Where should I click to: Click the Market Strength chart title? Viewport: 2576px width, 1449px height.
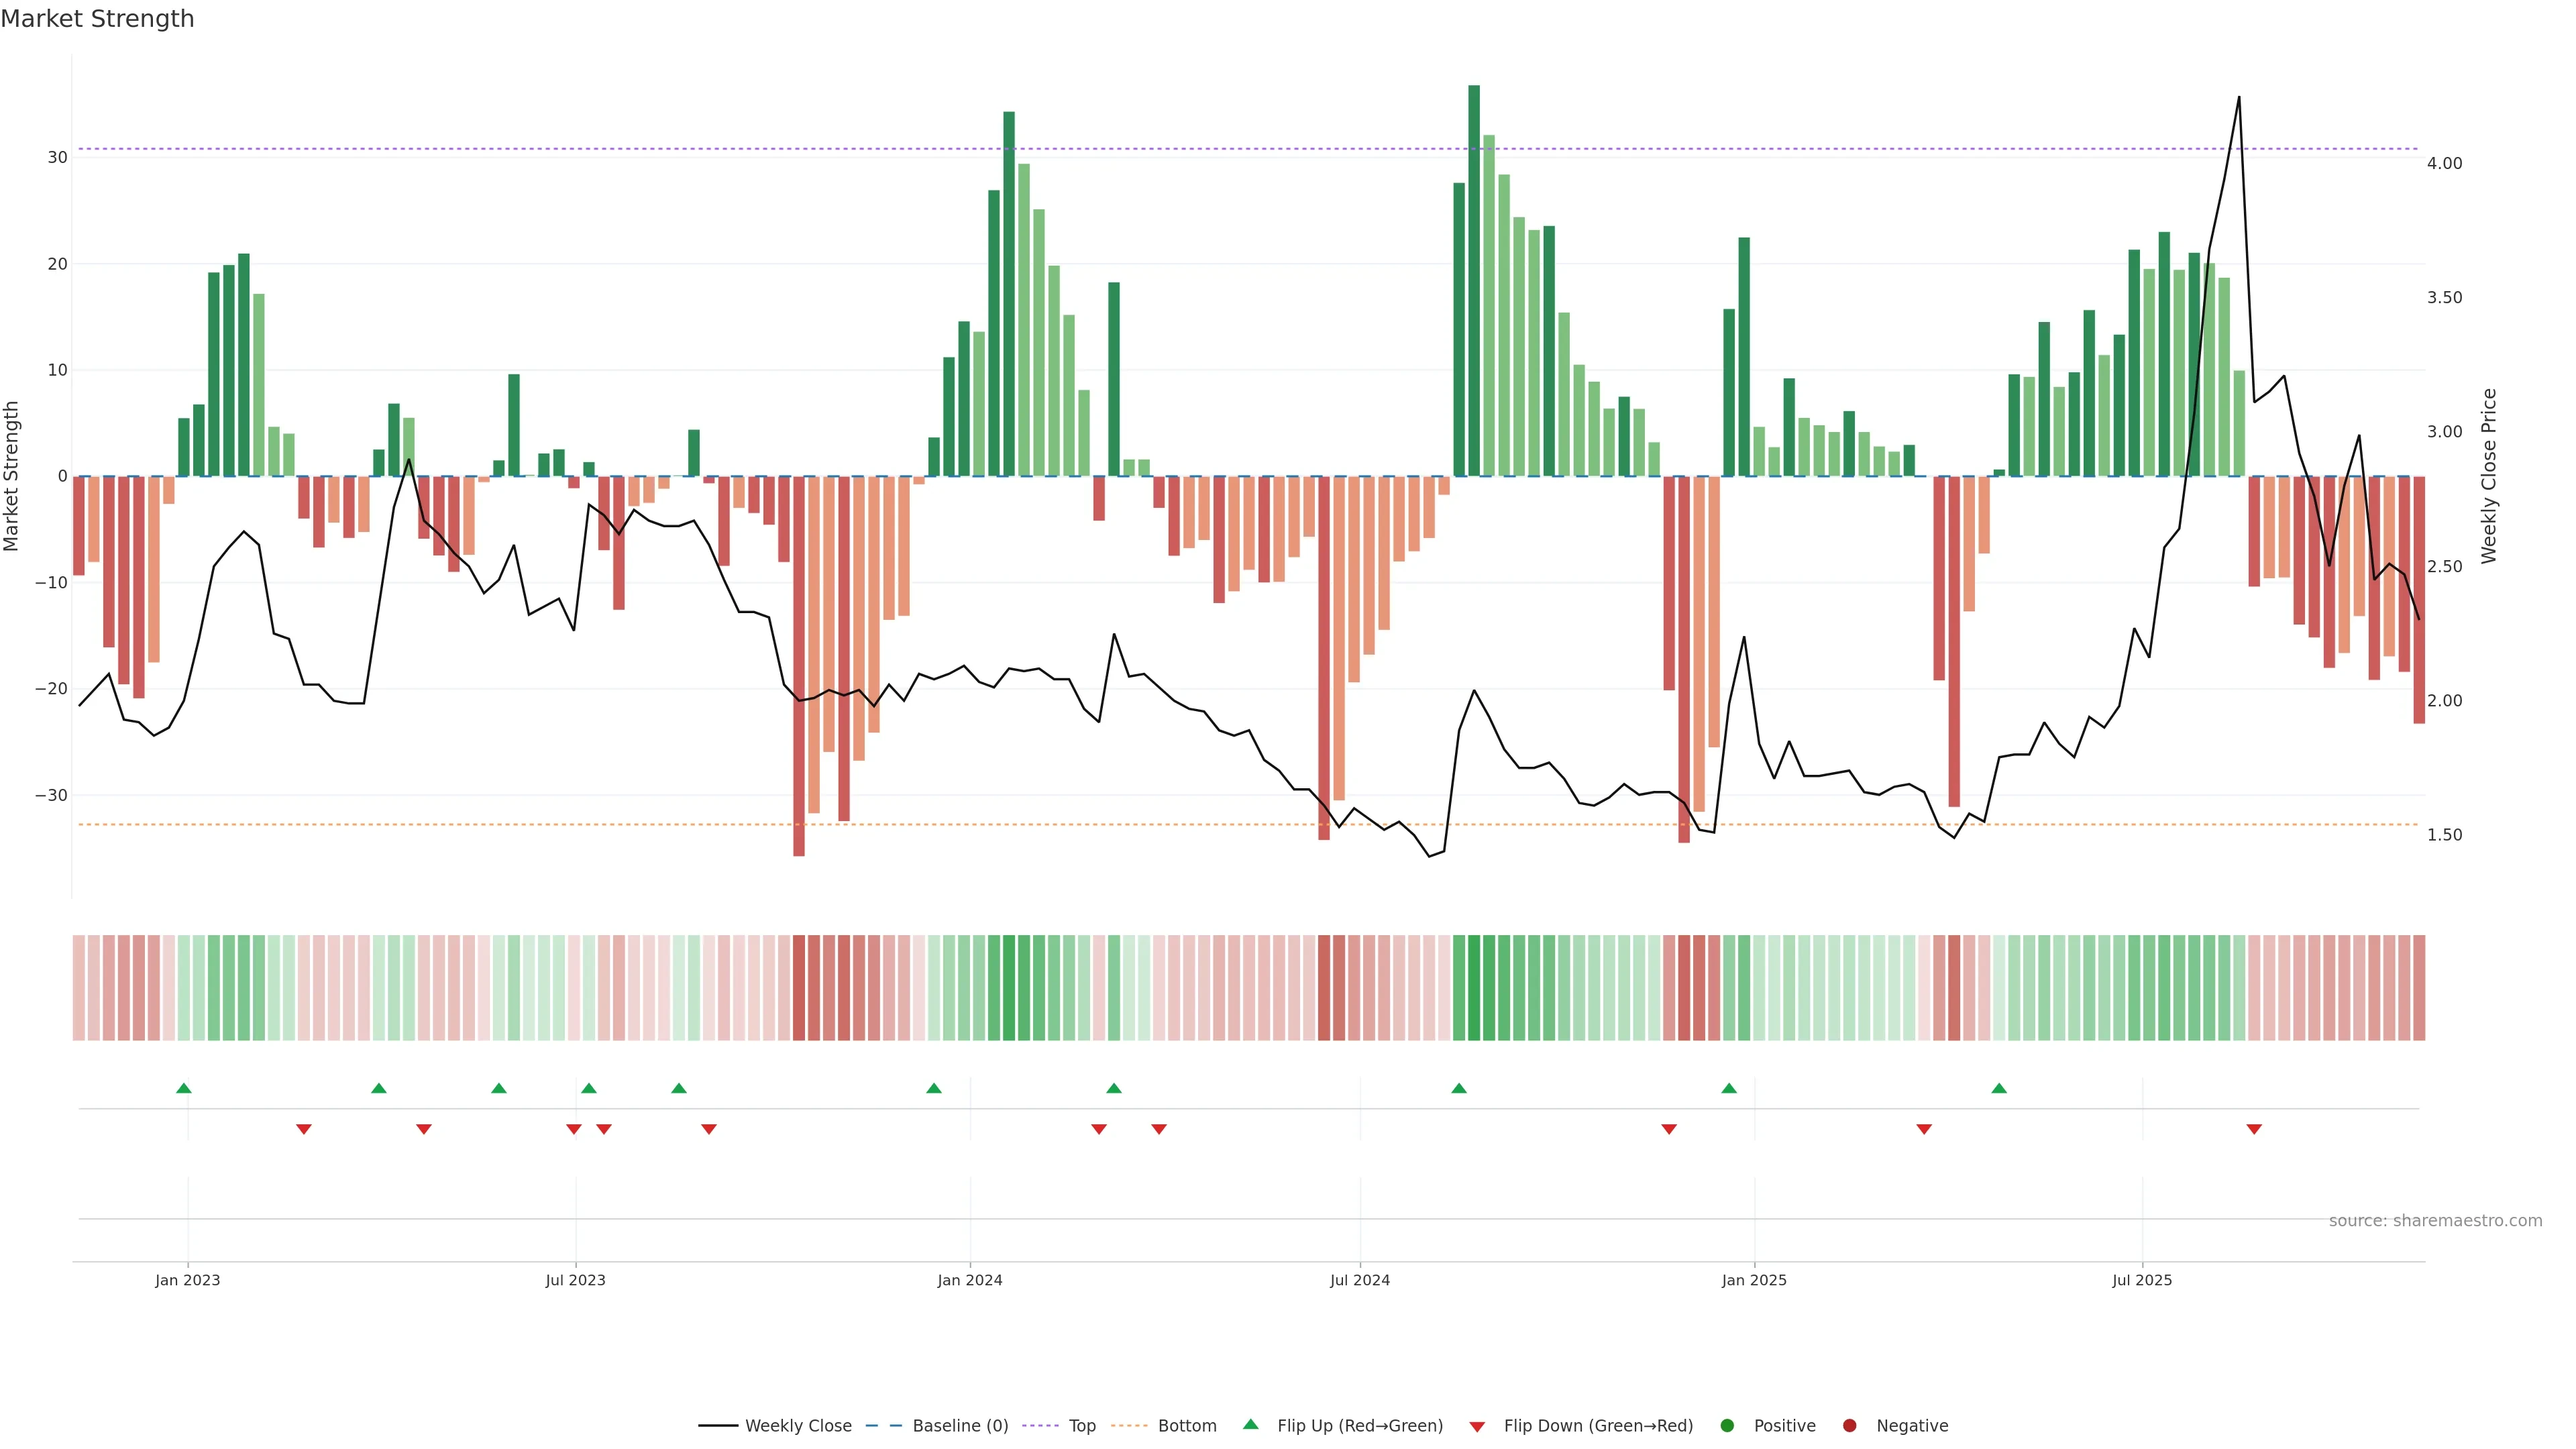point(97,19)
